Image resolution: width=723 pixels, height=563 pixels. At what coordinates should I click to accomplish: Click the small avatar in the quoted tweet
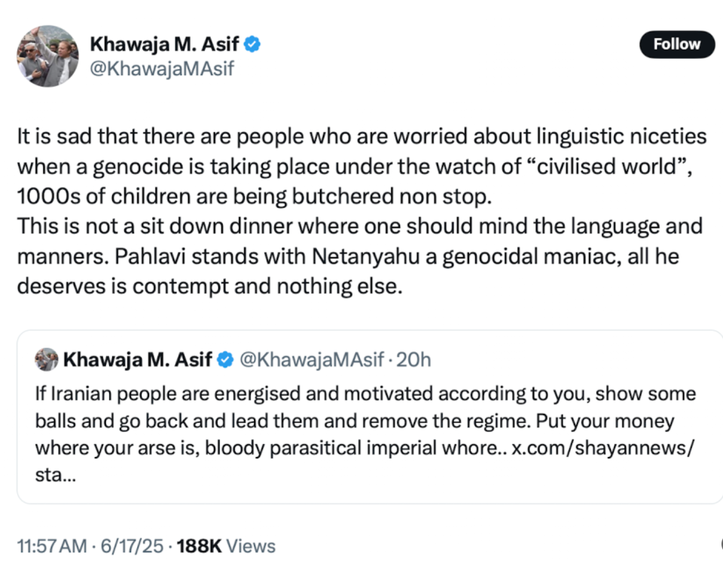click(x=47, y=360)
